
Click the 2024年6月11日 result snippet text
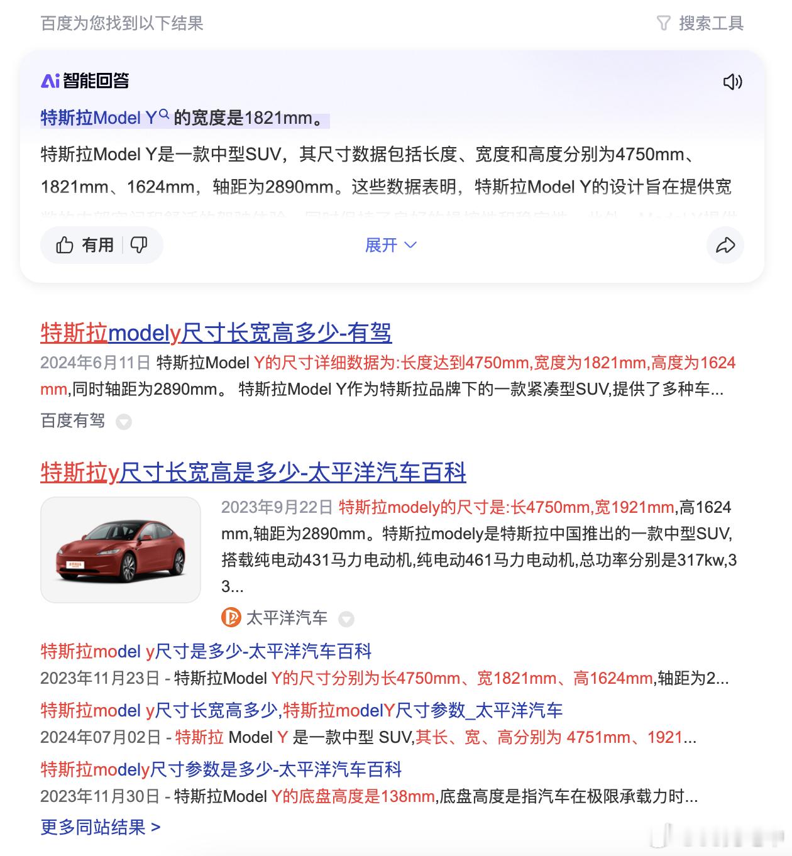pos(388,376)
